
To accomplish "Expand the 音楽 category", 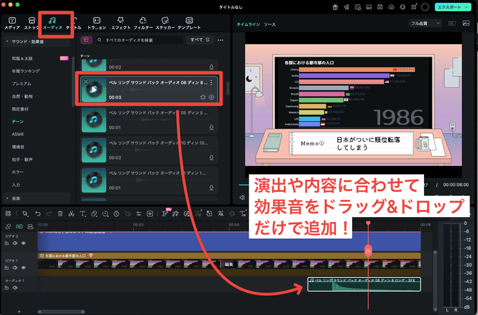I will tap(7, 198).
